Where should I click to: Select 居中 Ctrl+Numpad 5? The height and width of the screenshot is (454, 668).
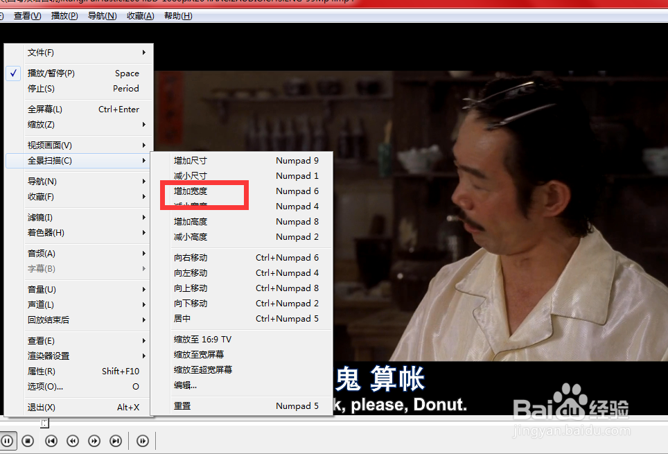click(x=242, y=319)
